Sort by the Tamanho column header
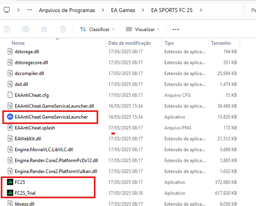This screenshot has height=206, width=256. [x=221, y=43]
